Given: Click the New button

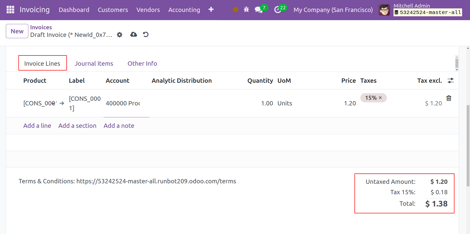Looking at the screenshot, I should point(17,31).
